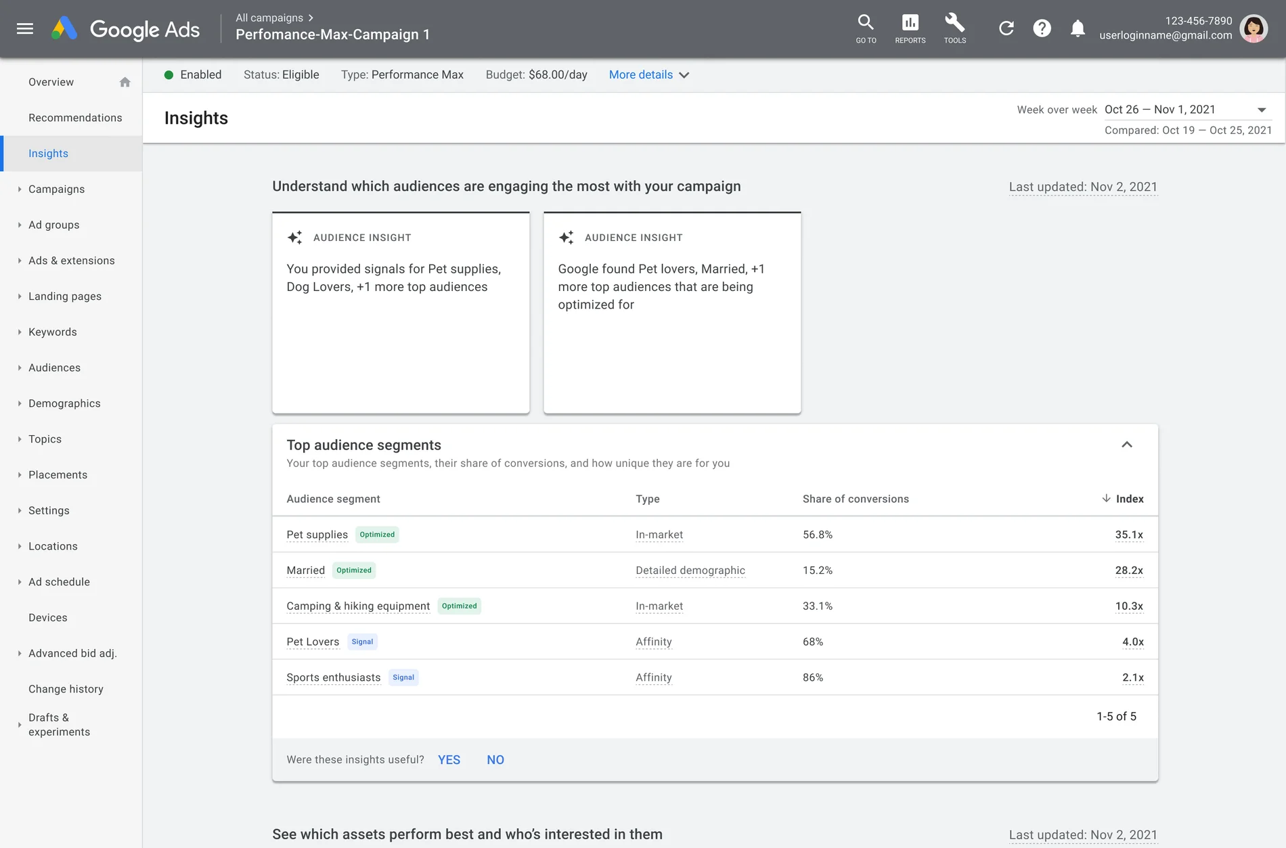Open Recommendations in sidebar
Screen dimensions: 1286x848
(x=75, y=118)
